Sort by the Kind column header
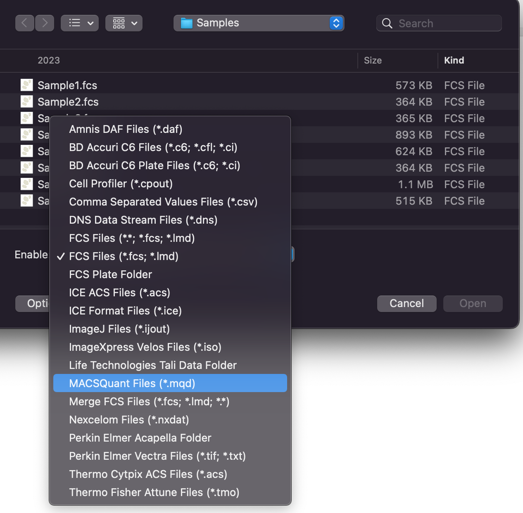Viewport: 523px width, 513px height. pyautogui.click(x=454, y=60)
